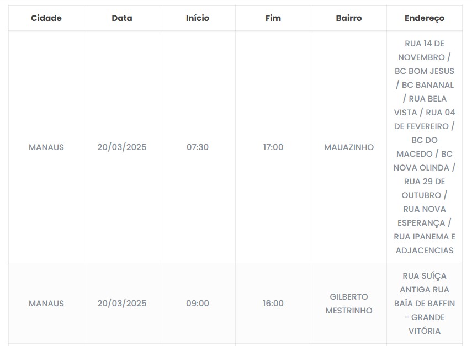Click the 'RUA IPANEMA E' address line
The height and width of the screenshot is (346, 472).
(424, 237)
